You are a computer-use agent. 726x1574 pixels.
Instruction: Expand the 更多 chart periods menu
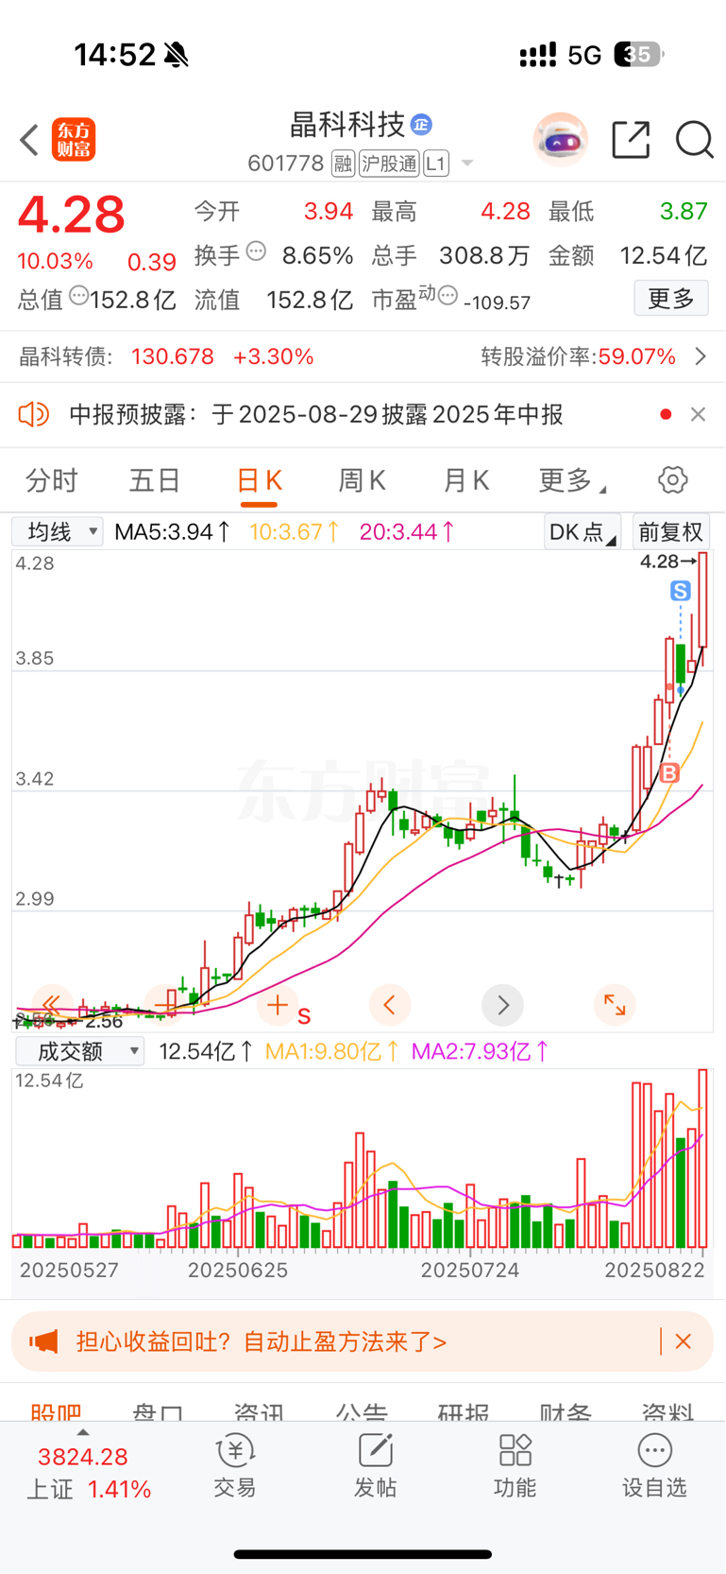click(x=572, y=480)
